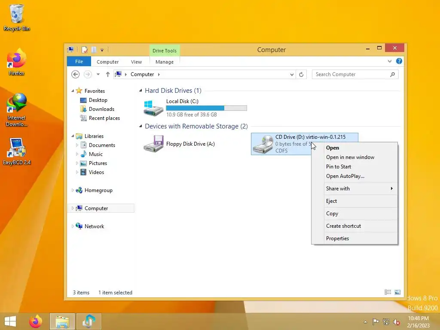Click the Forward navigation arrow
The width and height of the screenshot is (440, 330).
click(x=88, y=74)
